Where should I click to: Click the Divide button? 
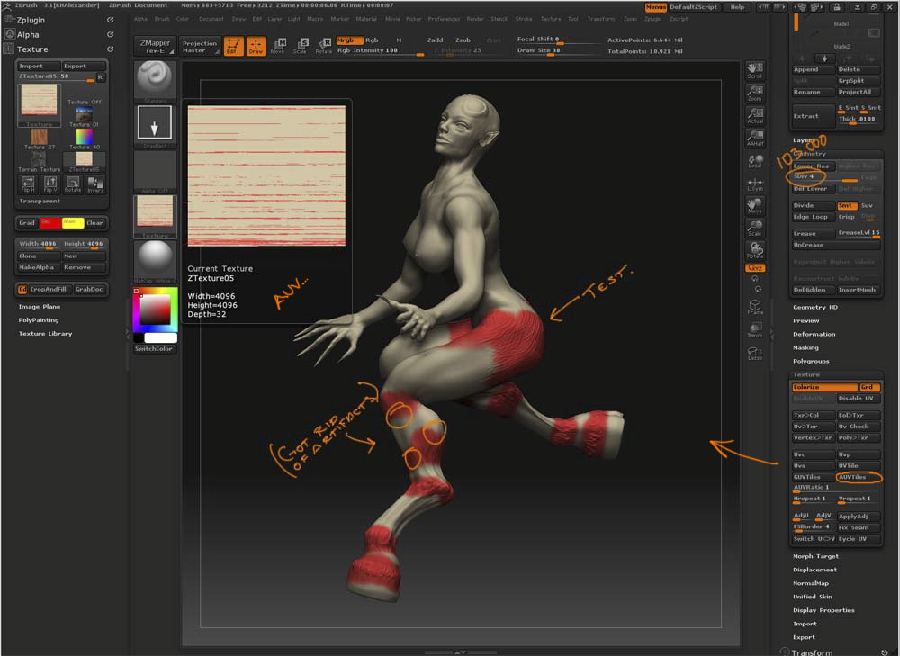pyautogui.click(x=814, y=205)
